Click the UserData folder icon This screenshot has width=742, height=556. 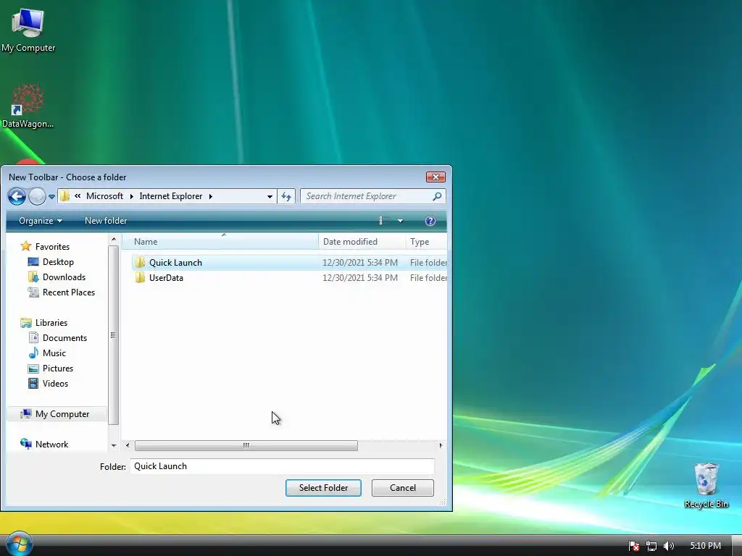pos(140,278)
